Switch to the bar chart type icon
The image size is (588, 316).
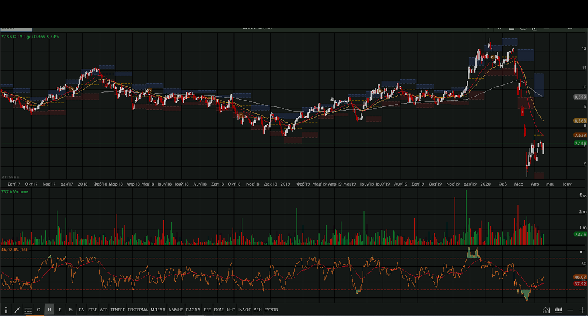558,310
